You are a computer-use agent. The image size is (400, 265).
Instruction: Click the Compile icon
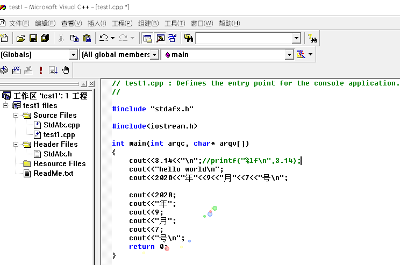[x=4, y=70]
